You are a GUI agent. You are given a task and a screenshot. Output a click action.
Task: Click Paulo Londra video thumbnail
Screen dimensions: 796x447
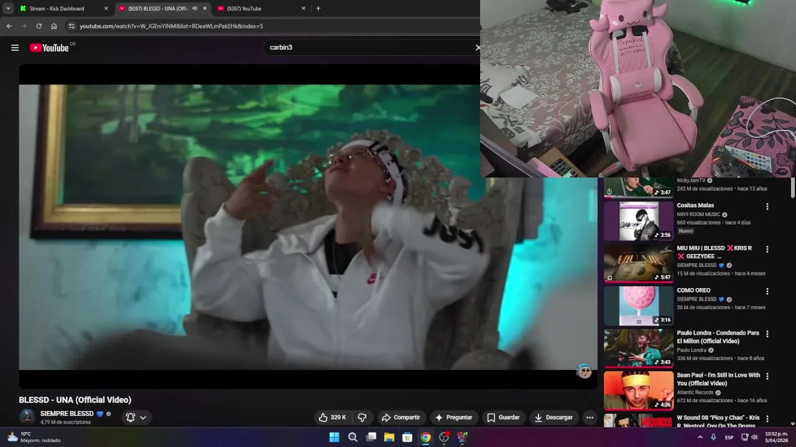point(638,348)
